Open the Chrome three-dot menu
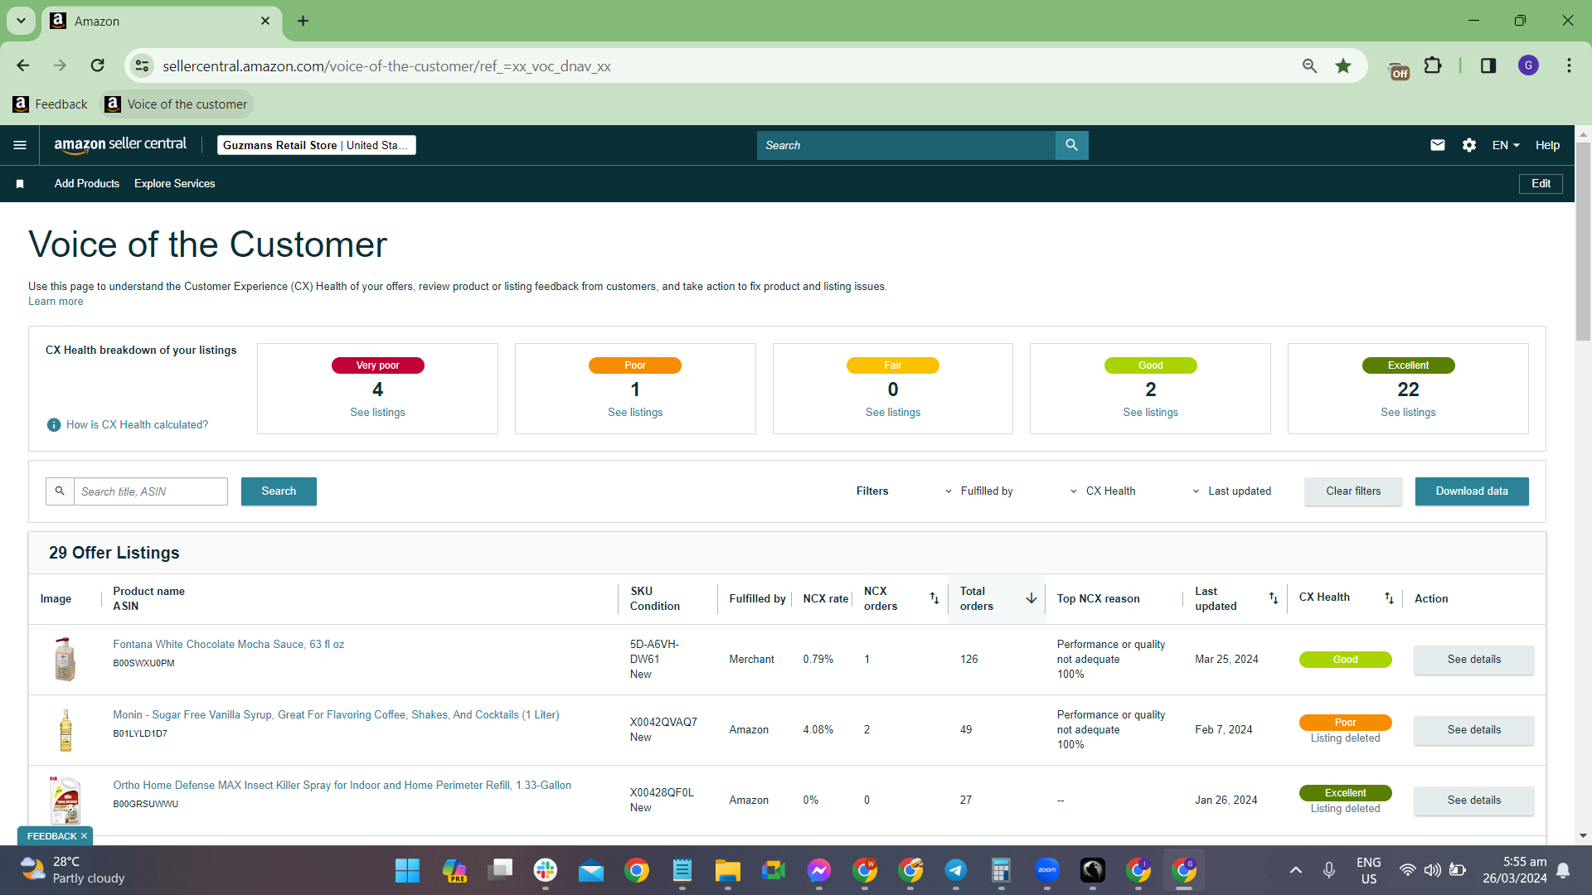Screen dimensions: 1592x895 1569,65
